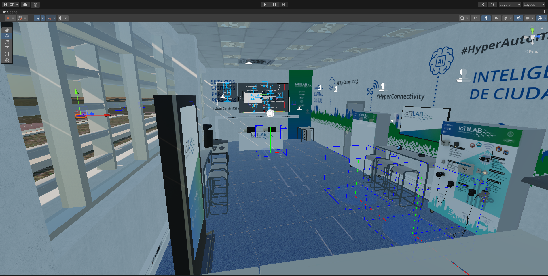Screen dimensions: 548x276
Task: Toggle scene audio mute button
Action: (496, 18)
